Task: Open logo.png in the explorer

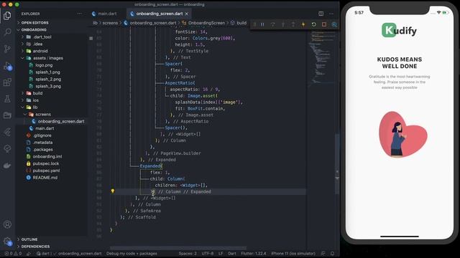Action: coord(44,65)
